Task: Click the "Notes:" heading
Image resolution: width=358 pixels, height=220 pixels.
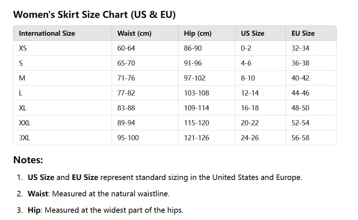Action: [x=28, y=160]
